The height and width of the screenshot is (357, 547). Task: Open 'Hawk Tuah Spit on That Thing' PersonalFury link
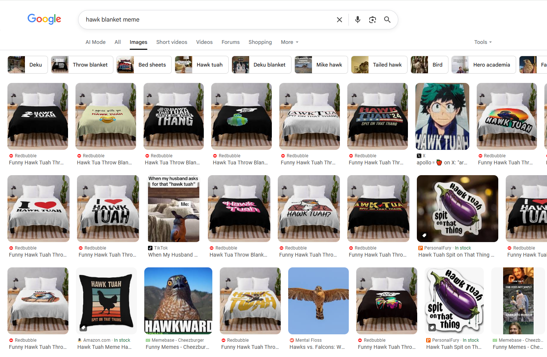pyautogui.click(x=456, y=255)
